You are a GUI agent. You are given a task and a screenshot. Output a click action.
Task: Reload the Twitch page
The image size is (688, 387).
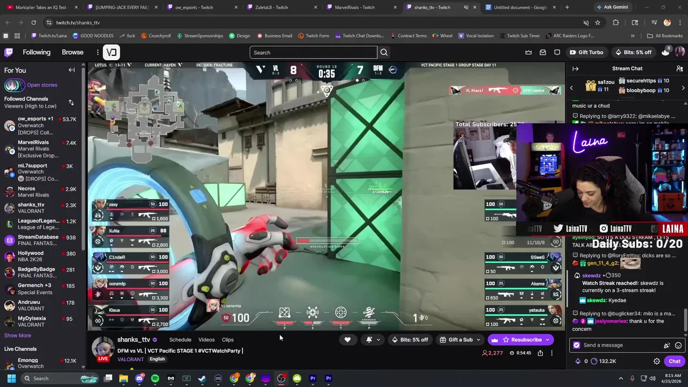[x=33, y=23]
